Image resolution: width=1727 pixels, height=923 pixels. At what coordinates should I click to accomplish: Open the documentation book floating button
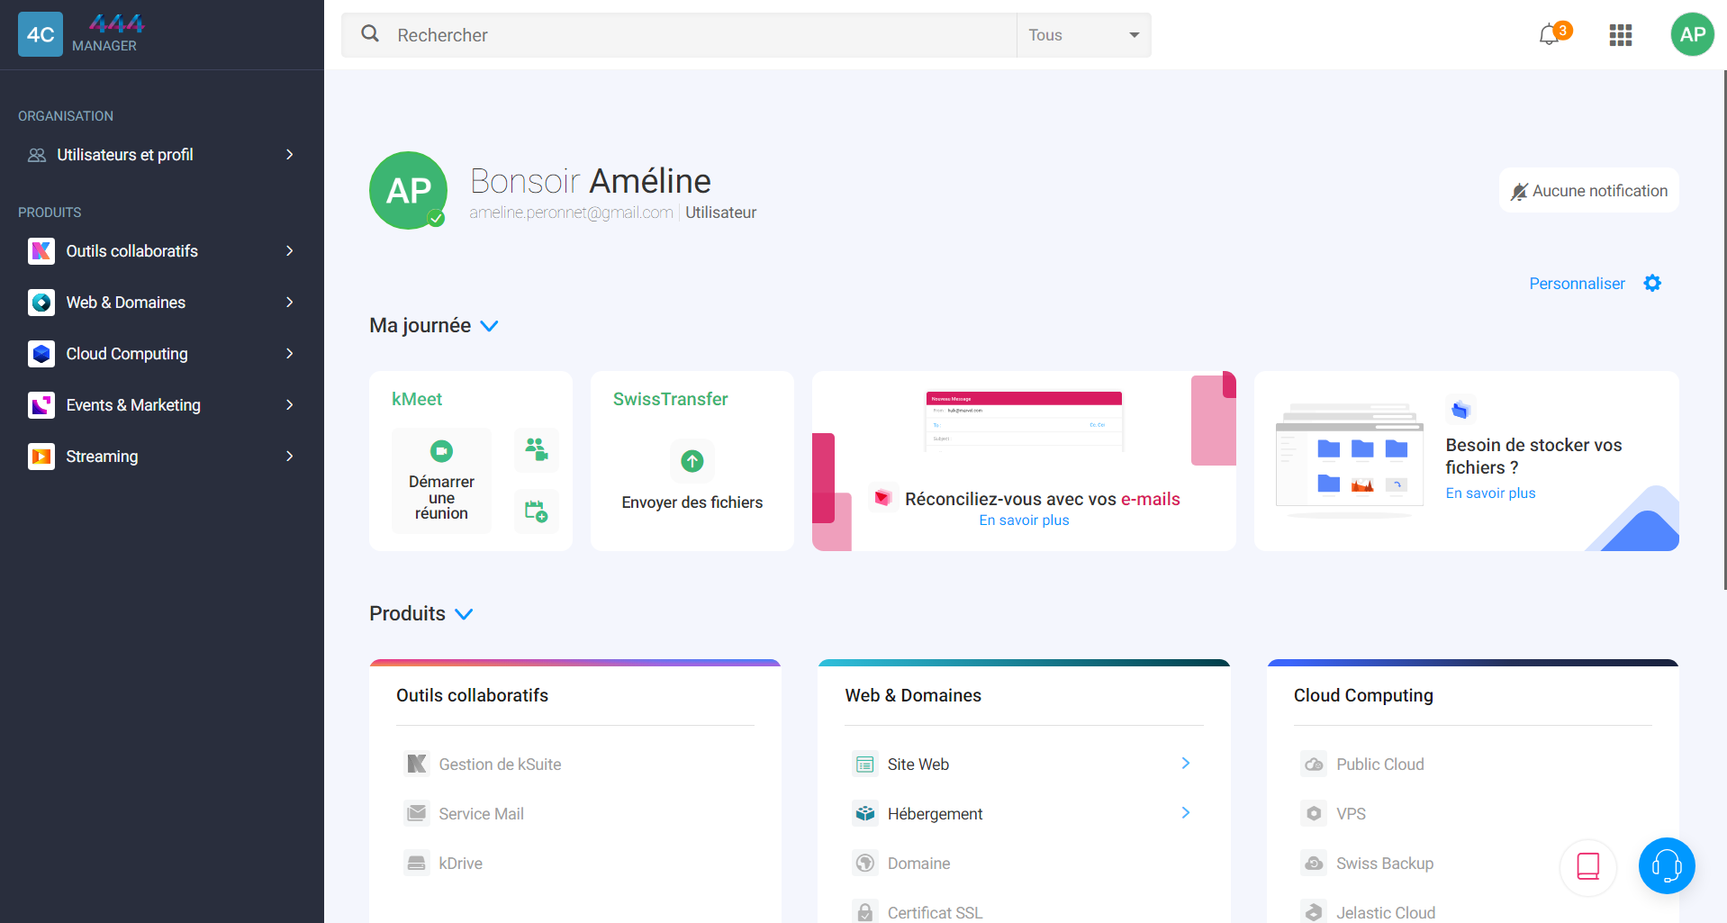1588,866
